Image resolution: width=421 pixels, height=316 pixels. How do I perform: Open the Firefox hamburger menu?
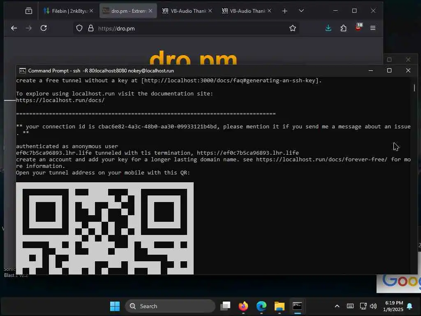pos(373,28)
